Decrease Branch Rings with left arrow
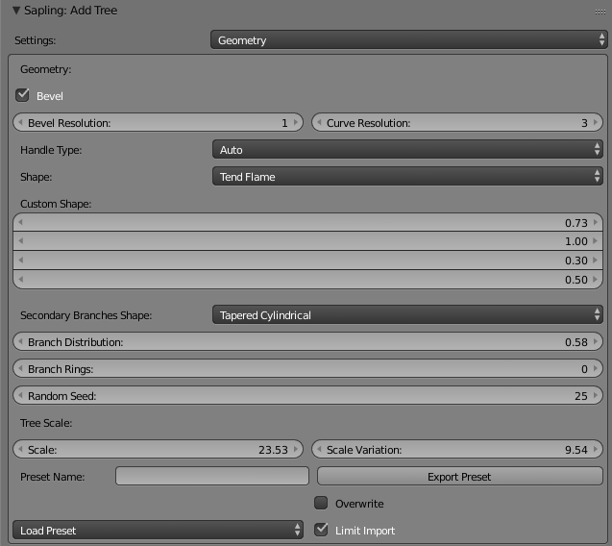This screenshot has height=546, width=612. click(x=21, y=368)
